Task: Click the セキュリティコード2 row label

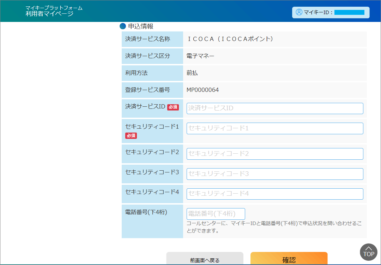Action: click(152, 152)
